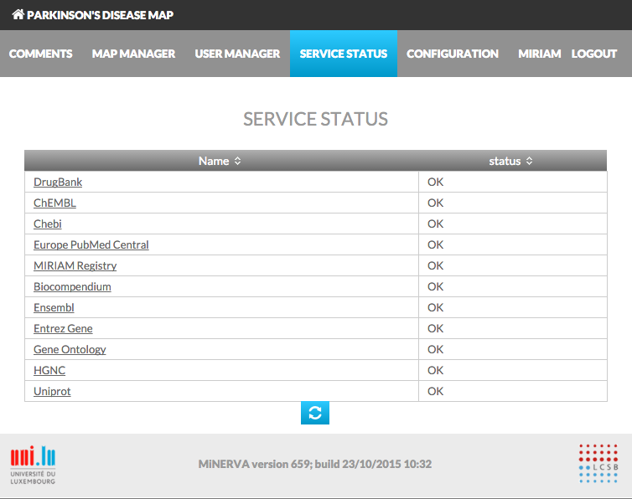Open the DrugBank service link
The width and height of the screenshot is (632, 499).
(58, 182)
